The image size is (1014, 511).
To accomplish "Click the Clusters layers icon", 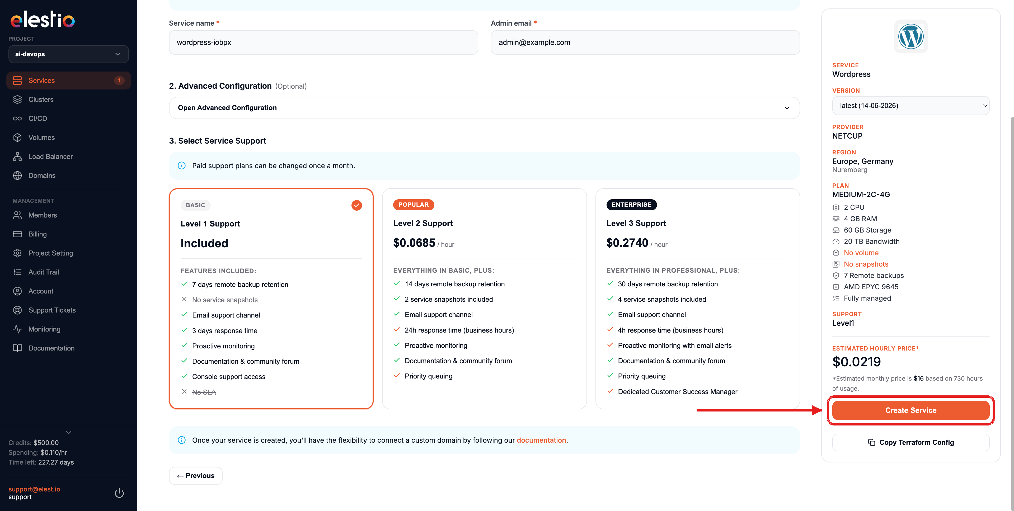I will tap(17, 100).
